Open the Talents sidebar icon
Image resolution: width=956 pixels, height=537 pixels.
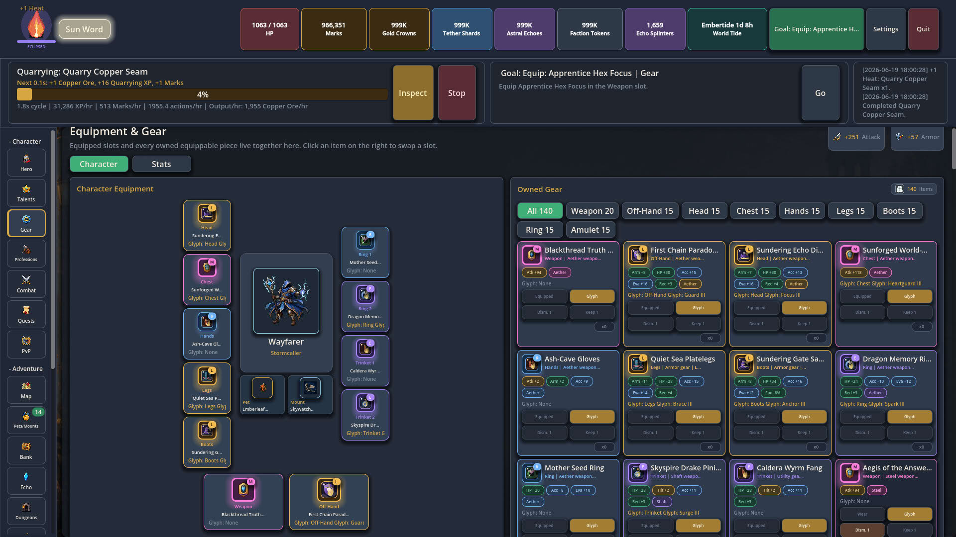[x=26, y=193]
